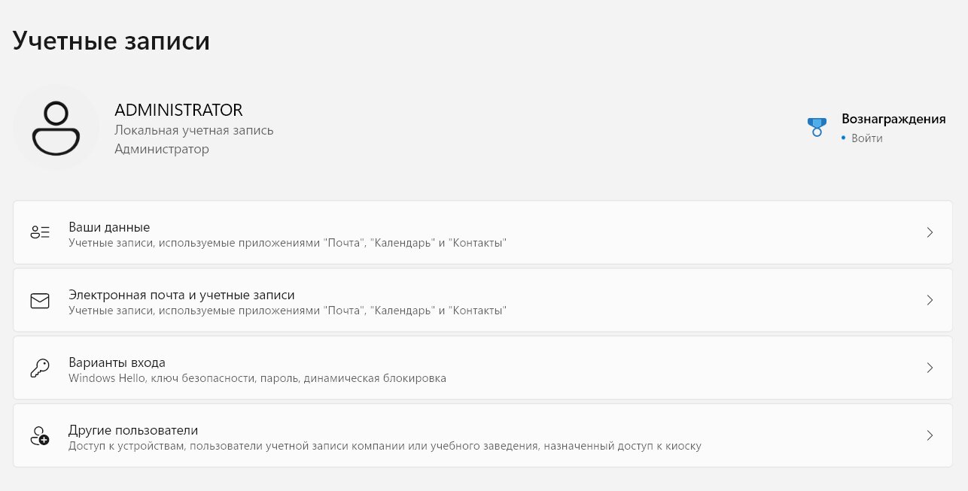Select the Варианты входа entry title
Viewport: 968px width, 491px height.
click(117, 362)
